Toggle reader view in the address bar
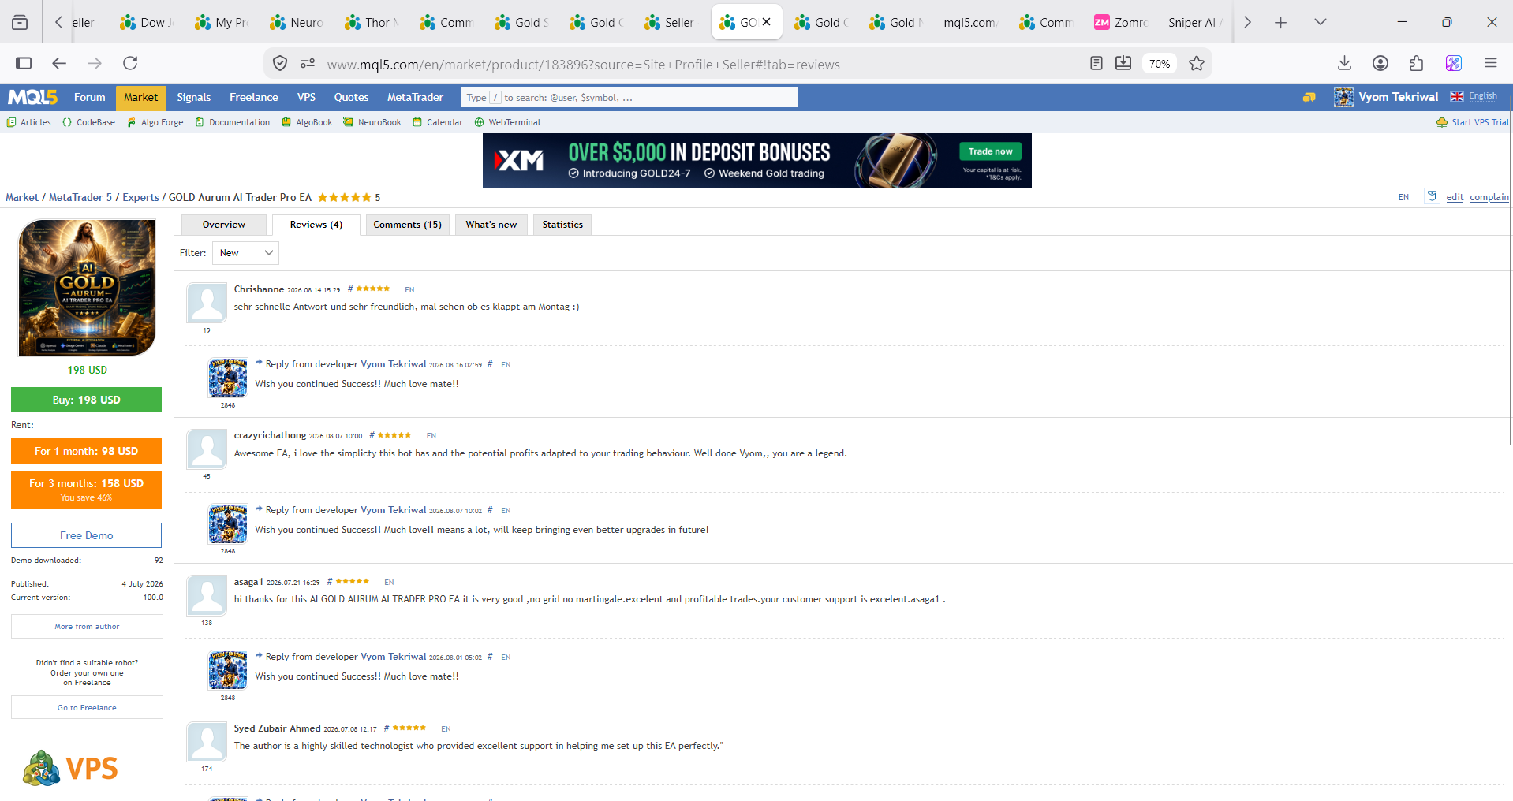Viewport: 1513px width, 801px height. click(x=1096, y=63)
